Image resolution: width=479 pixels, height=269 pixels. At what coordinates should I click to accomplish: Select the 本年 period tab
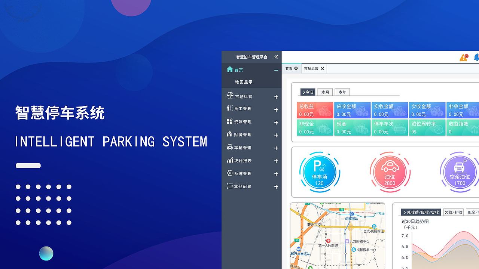342,92
